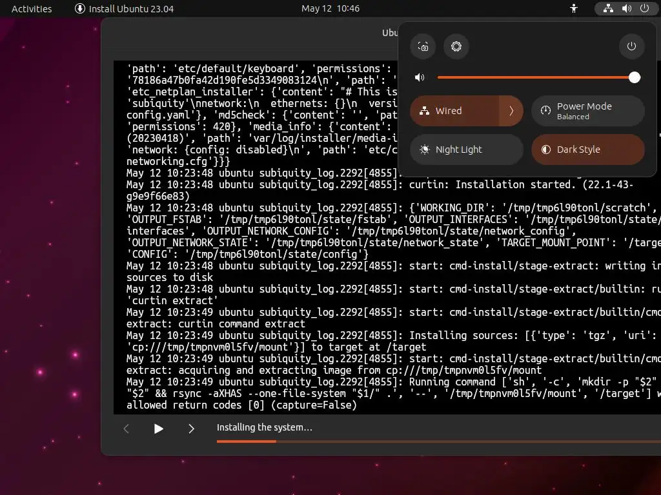Toggle Dark Style
661x495 pixels.
tap(587, 150)
